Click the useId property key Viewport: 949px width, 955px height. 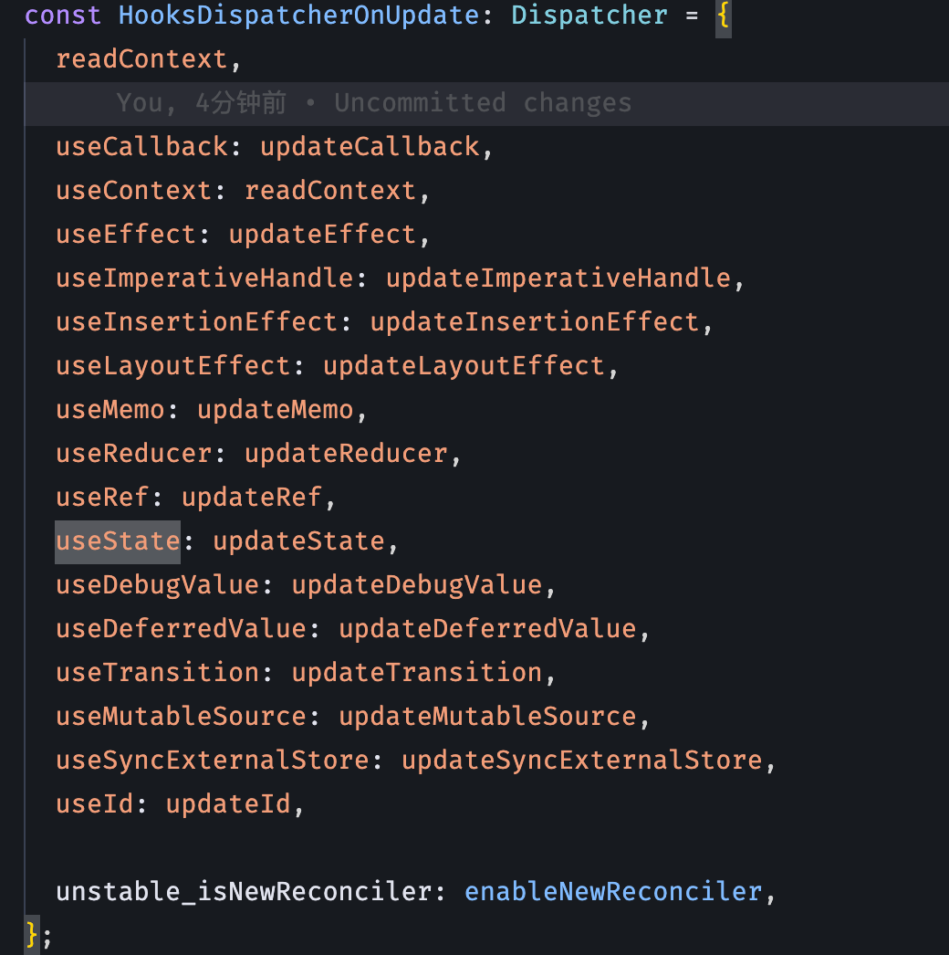pyautogui.click(x=95, y=804)
